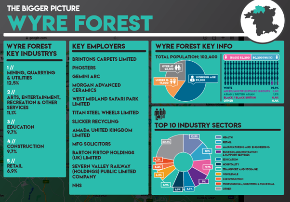The height and width of the screenshot is (202, 290).
Task: Click the Wholesale orange legend swatch
Action: [218, 174]
